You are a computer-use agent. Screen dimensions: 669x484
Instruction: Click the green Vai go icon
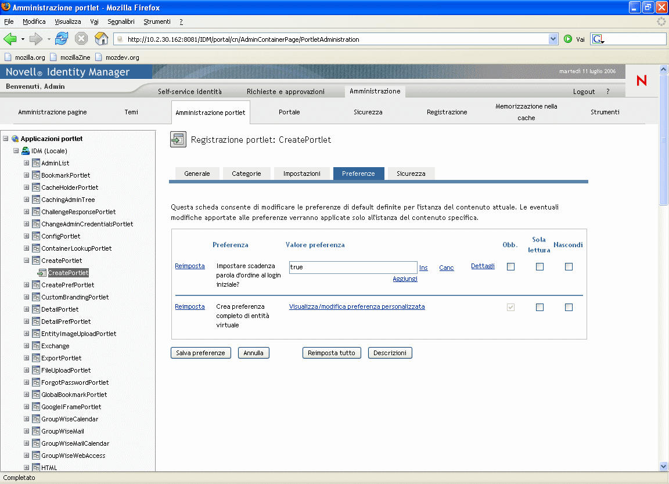568,39
